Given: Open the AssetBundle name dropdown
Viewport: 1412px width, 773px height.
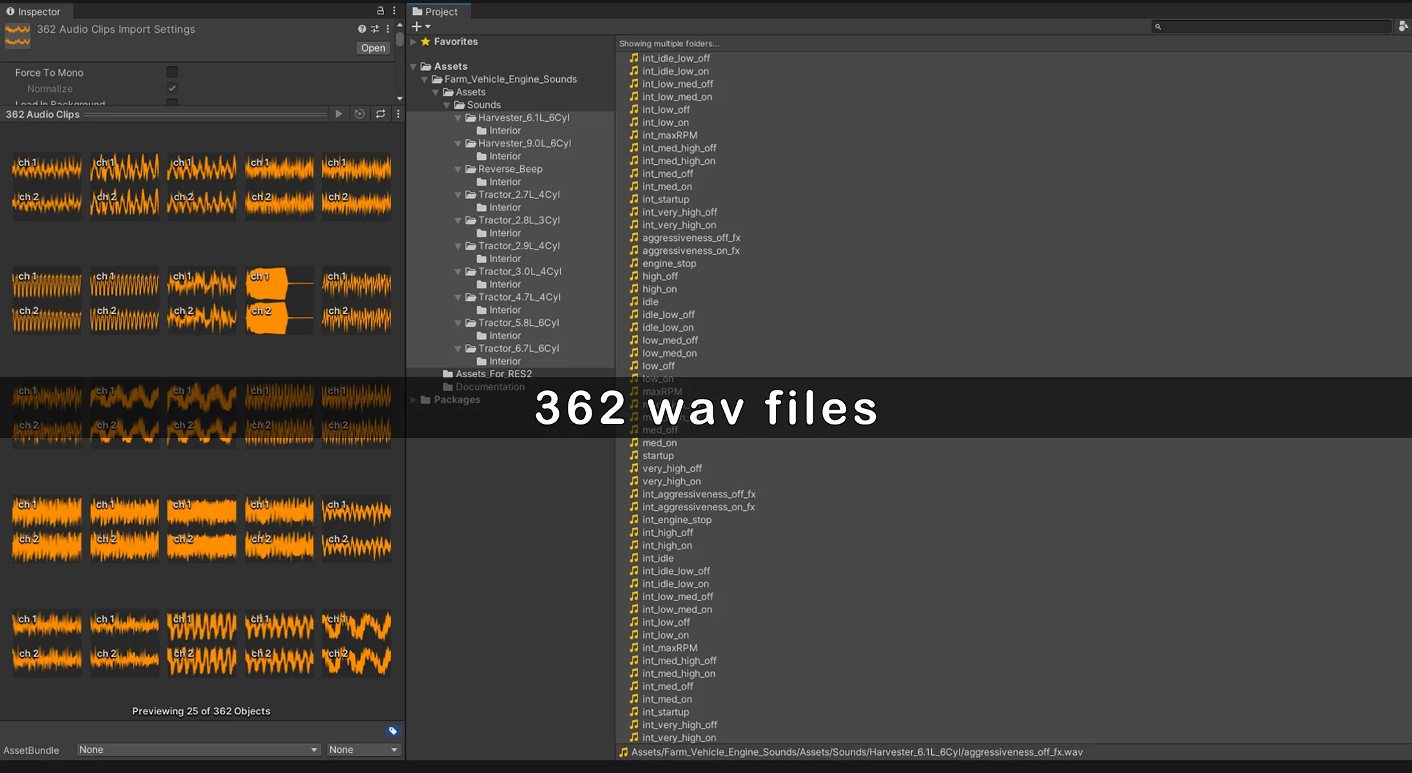Looking at the screenshot, I should coord(198,750).
